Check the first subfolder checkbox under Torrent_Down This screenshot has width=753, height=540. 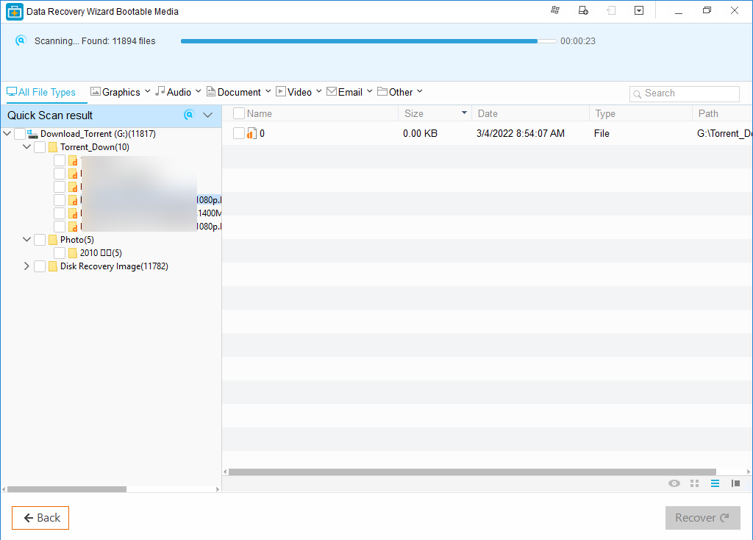click(60, 160)
